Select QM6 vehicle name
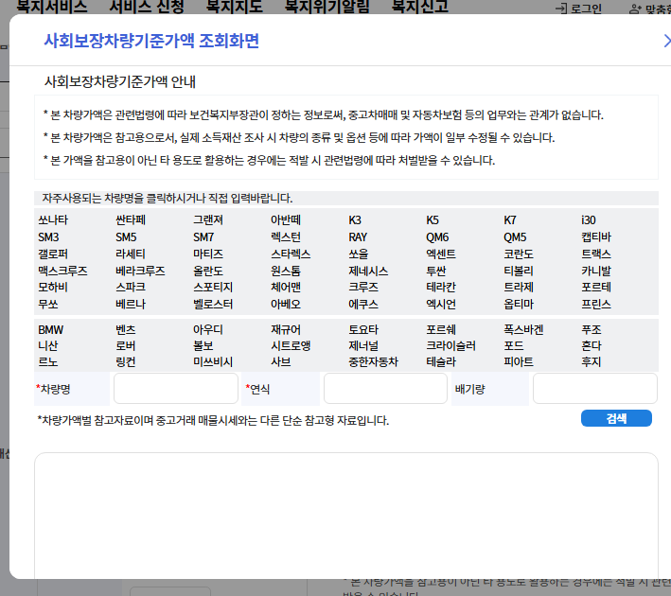The height and width of the screenshot is (596, 671). 437,237
